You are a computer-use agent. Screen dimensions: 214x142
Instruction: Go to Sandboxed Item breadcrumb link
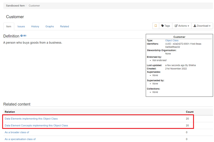tap(15, 5)
